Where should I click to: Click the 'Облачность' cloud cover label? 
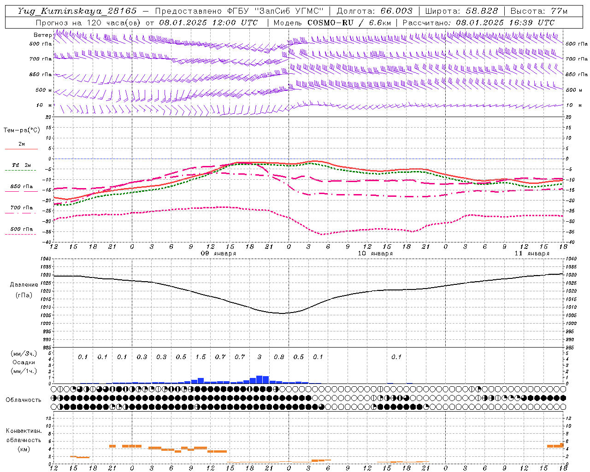click(24, 400)
